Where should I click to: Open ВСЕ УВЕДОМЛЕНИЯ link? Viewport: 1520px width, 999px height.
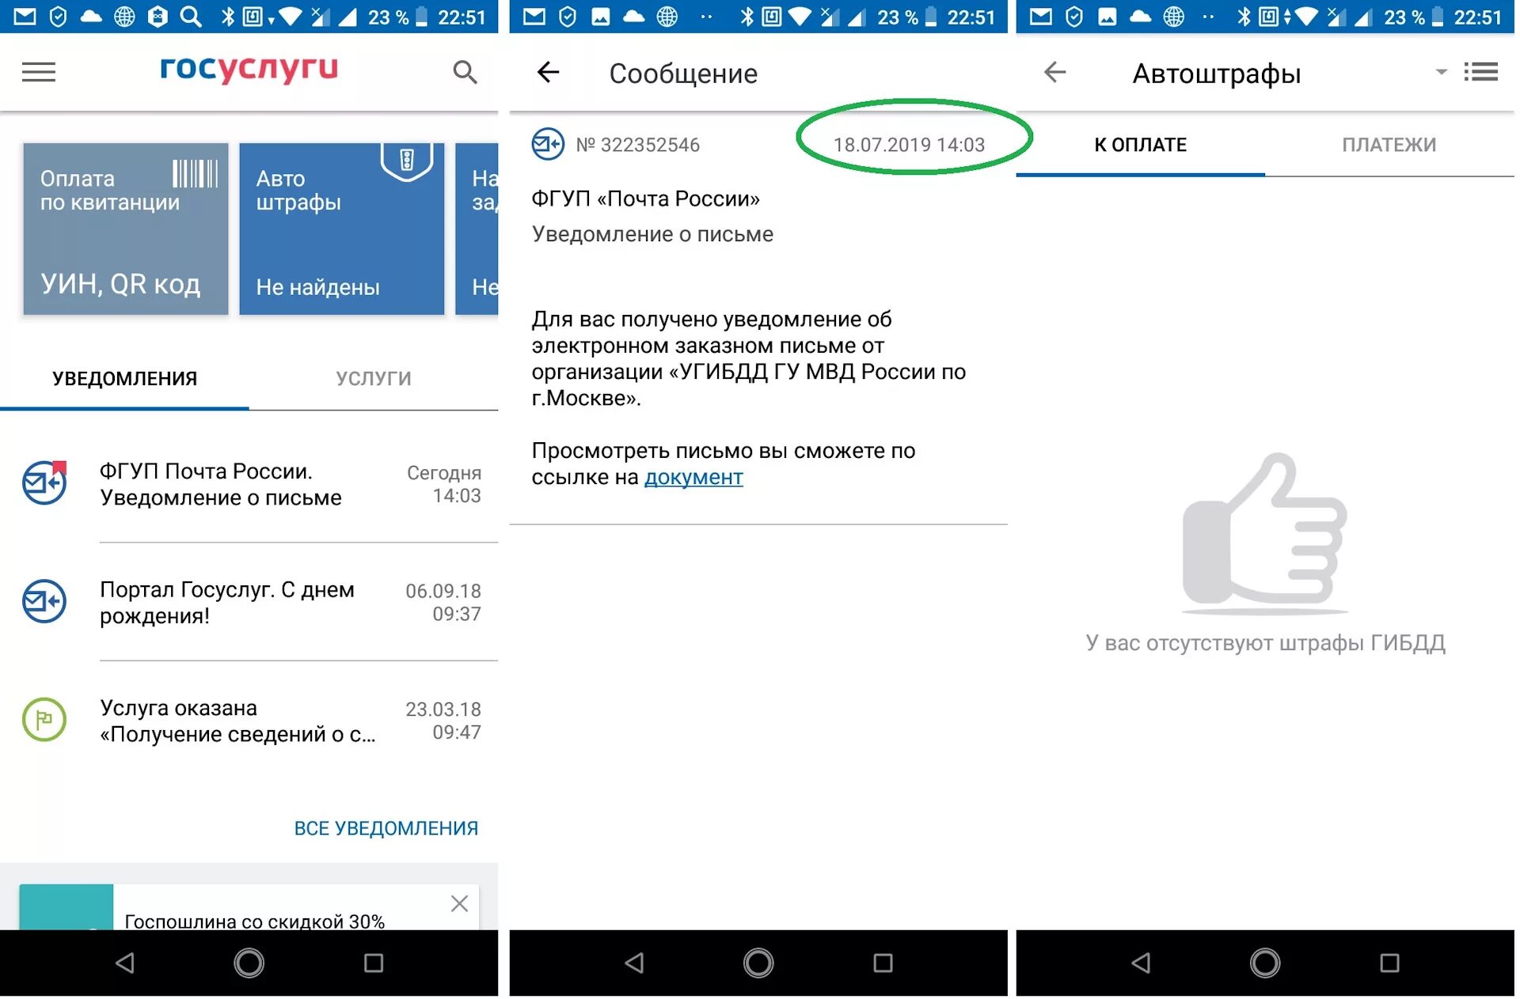point(386,828)
